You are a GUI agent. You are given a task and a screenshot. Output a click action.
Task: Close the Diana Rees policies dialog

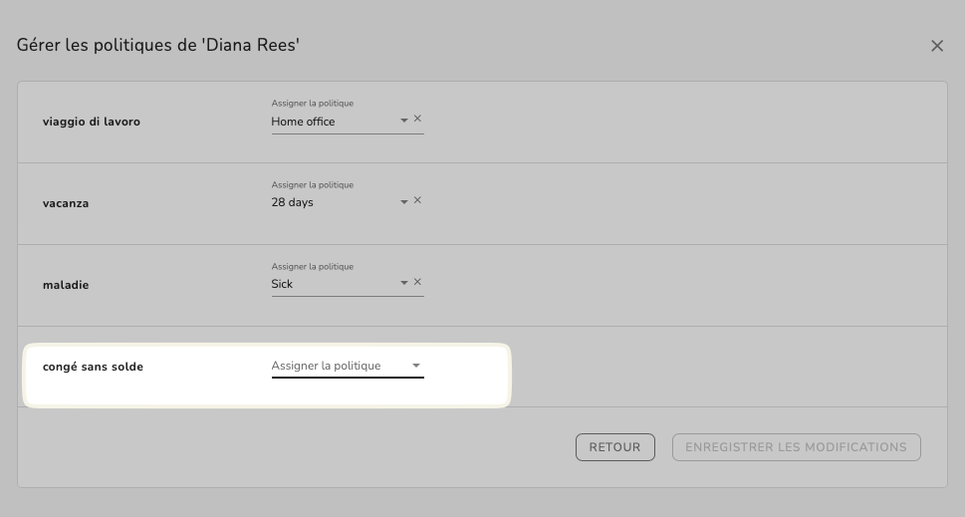point(937,46)
